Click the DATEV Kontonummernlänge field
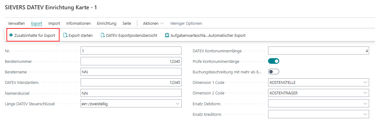375x126 pixels. click(318, 51)
